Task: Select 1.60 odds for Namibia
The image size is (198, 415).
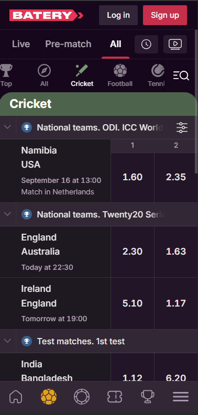Action: 133,177
